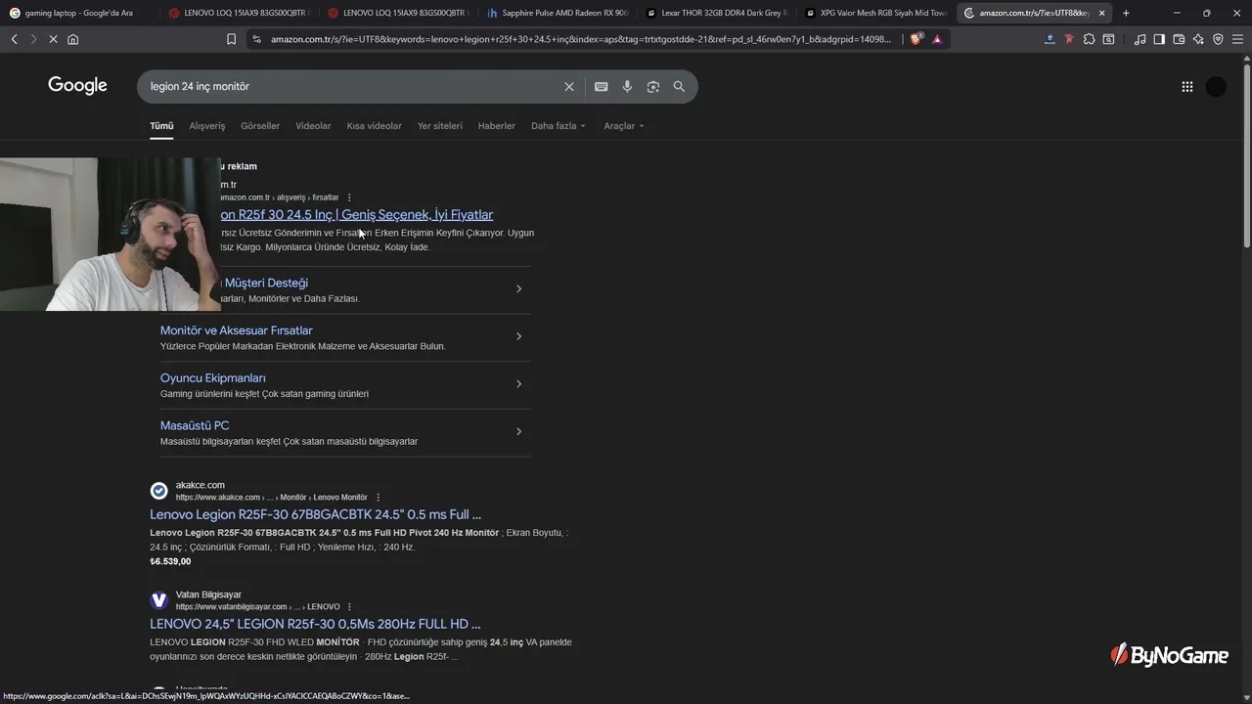The image size is (1252, 704).
Task: Go to the Google logo homepage
Action: pos(77,86)
